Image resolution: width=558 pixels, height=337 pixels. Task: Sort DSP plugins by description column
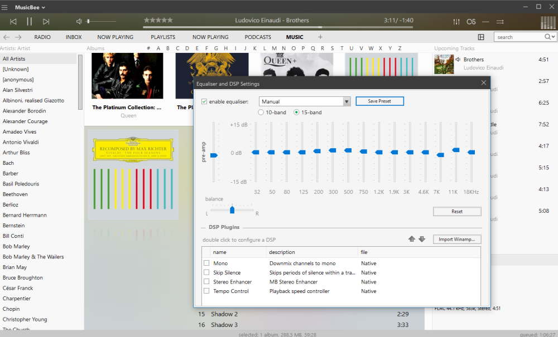pos(312,252)
